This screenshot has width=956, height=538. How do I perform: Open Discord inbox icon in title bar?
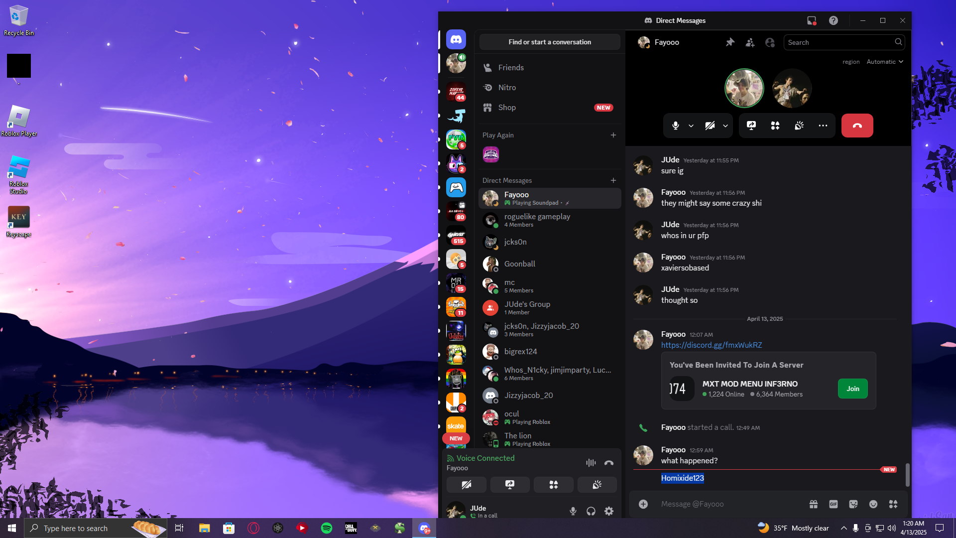point(812,20)
